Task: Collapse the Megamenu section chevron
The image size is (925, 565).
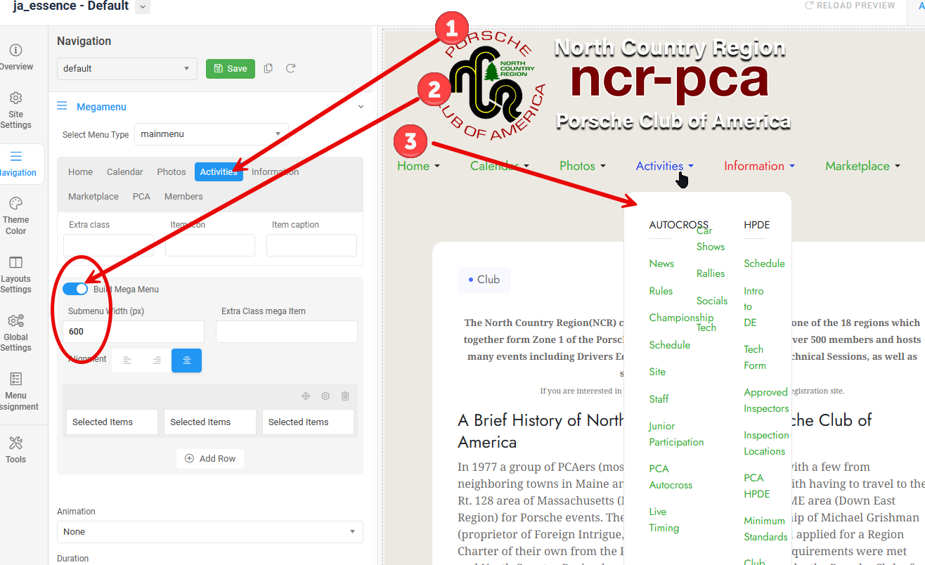Action: pyautogui.click(x=361, y=107)
